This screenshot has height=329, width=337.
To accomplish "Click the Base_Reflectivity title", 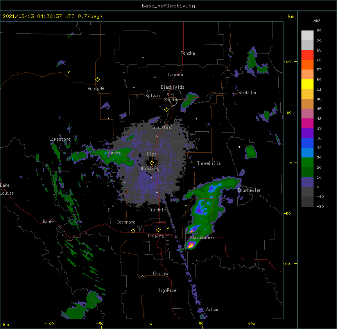I will 168,6.
